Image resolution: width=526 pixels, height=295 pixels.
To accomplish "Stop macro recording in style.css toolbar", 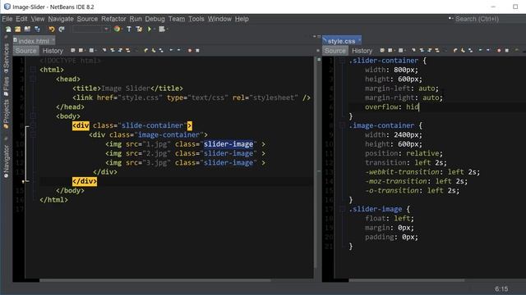I will click(x=507, y=50).
